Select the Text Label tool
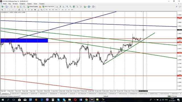Image resolution: width=182 pixels, height=102 pixels. (29, 10)
